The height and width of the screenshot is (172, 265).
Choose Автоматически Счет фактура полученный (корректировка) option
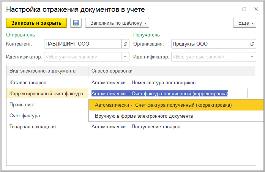point(163,105)
